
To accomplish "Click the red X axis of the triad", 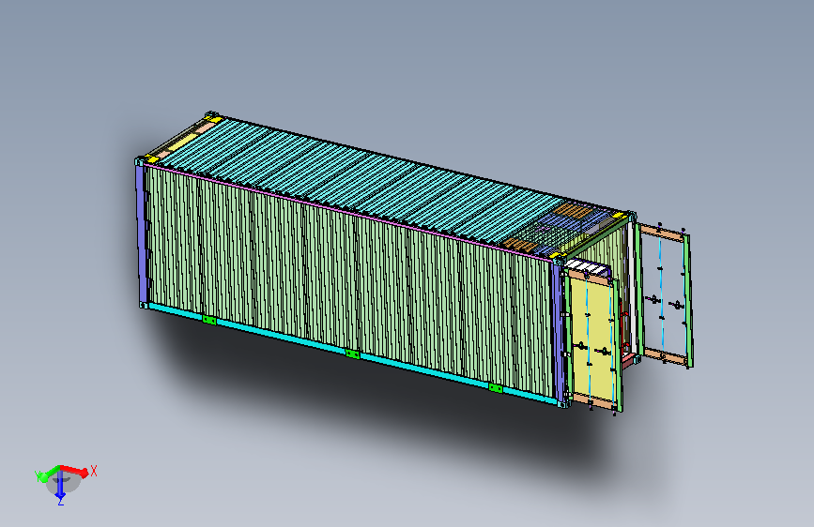I will (75, 471).
